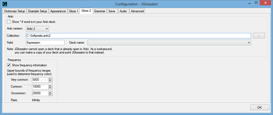Screen dimensions: 273x115
Task: Increase the Common value with up arrow
Action: point(50,85)
